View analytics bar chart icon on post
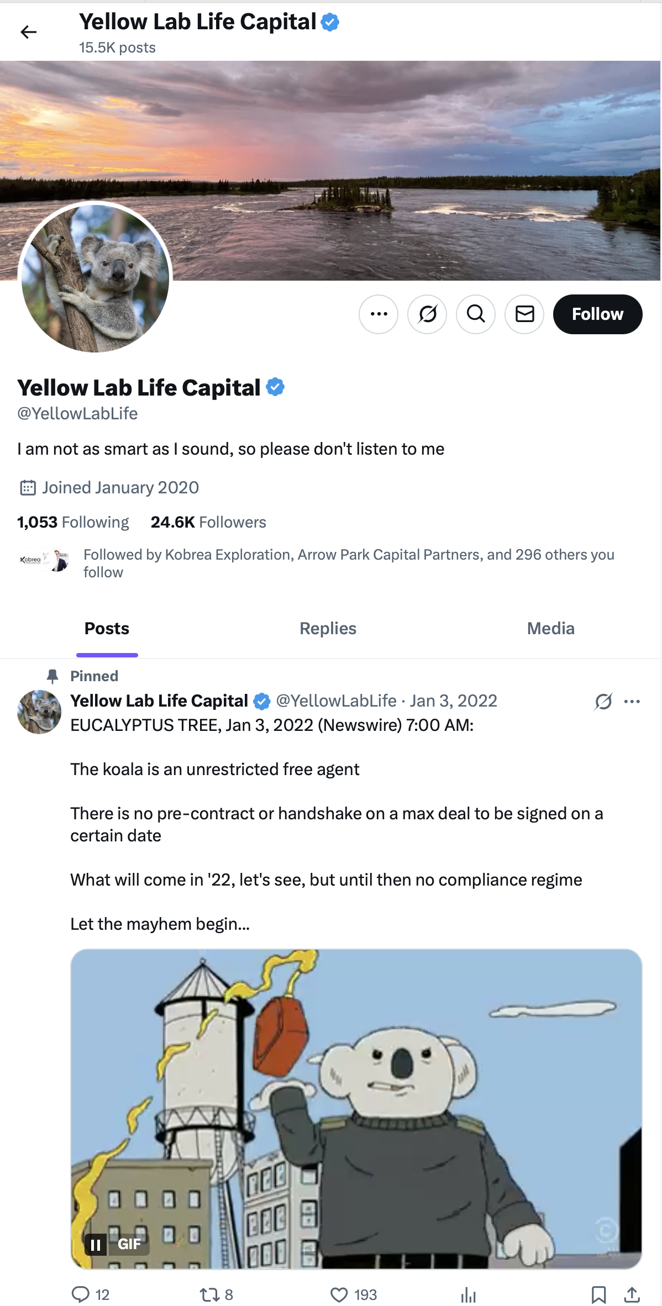The width and height of the screenshot is (662, 1306). 468,1294
